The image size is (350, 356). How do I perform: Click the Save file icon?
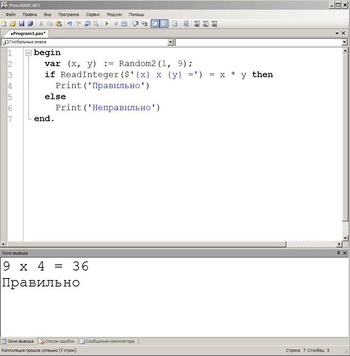[22, 24]
